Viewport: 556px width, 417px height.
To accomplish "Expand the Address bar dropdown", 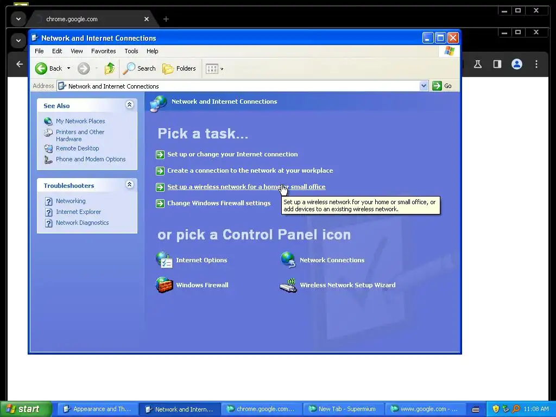I will (424, 86).
